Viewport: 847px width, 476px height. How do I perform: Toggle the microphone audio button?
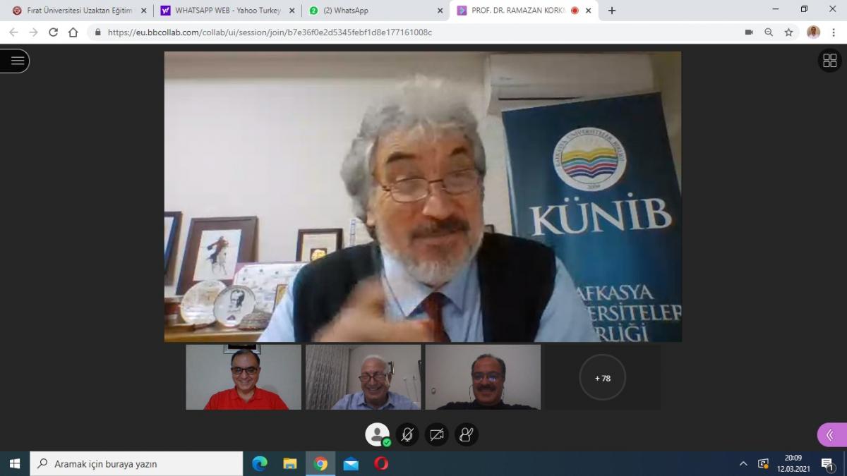[407, 434]
